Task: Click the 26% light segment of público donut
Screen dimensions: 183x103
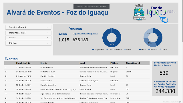Action: coord(148,33)
